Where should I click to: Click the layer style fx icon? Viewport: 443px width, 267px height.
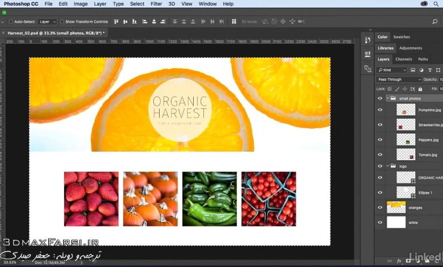coord(399,261)
